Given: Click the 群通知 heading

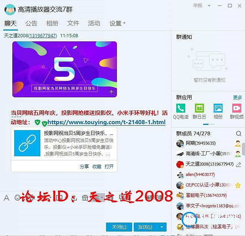Looking at the screenshot, I should pyautogui.click(x=184, y=37).
